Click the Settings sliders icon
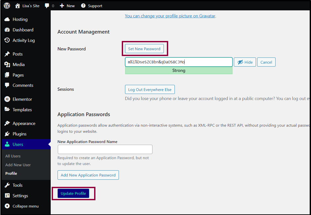Screen dimensions: 311x215 (7, 196)
